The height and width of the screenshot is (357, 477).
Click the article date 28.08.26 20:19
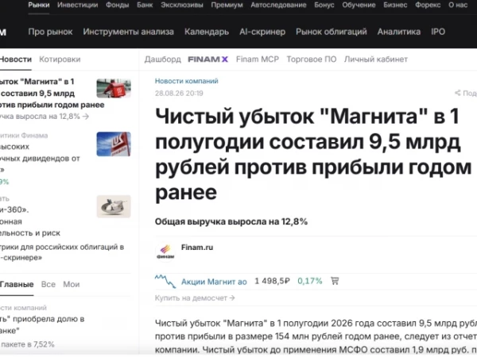(179, 93)
